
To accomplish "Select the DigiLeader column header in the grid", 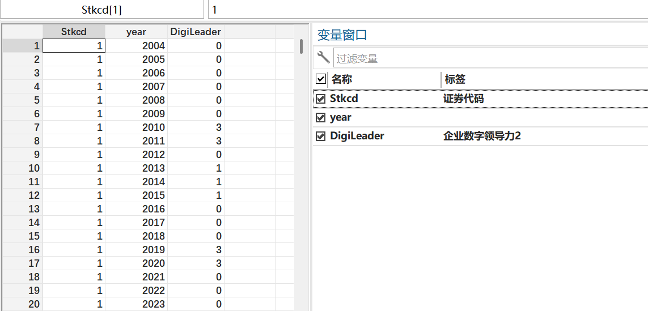I will (196, 32).
